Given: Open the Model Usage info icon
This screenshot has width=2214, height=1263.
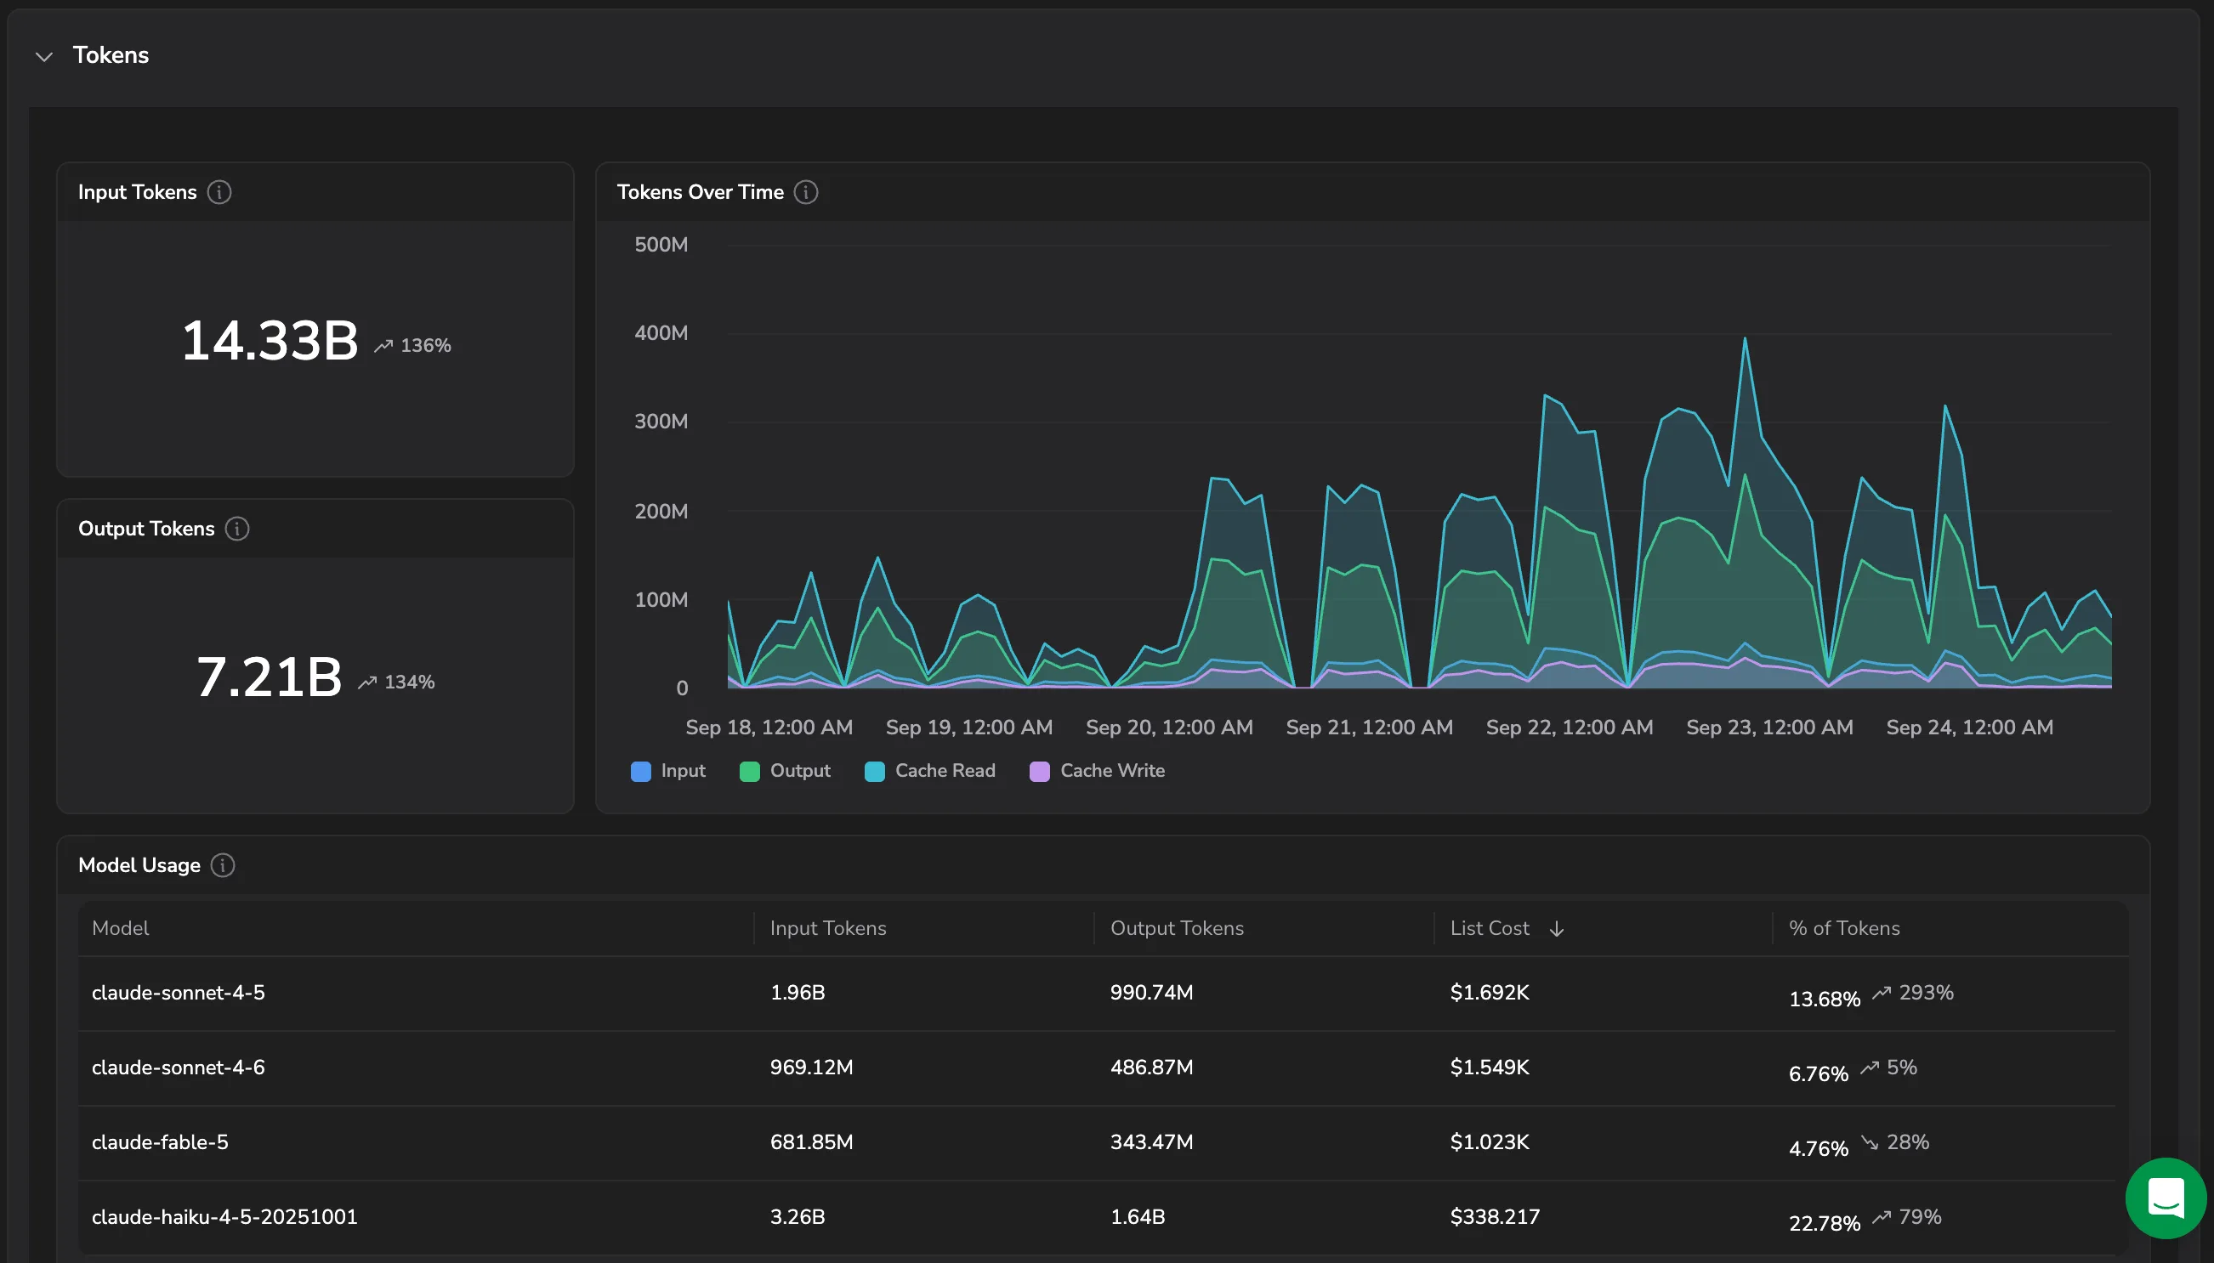Looking at the screenshot, I should [223, 865].
